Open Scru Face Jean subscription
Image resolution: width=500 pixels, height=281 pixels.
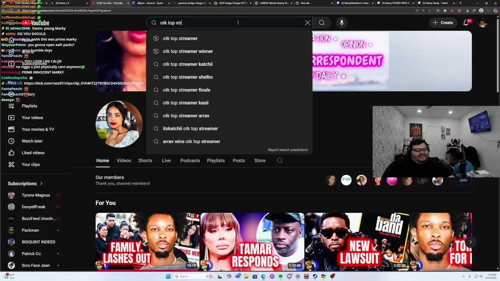35,265
